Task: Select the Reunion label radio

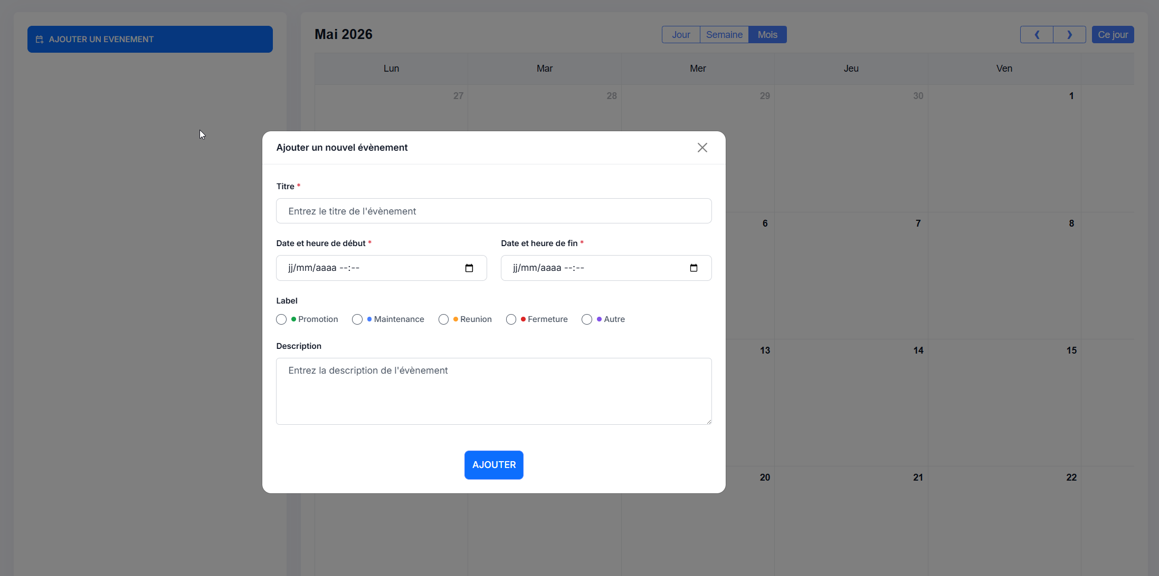Action: point(443,319)
